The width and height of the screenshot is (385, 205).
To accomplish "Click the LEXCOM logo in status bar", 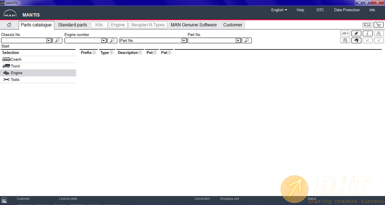I will click(4, 200).
